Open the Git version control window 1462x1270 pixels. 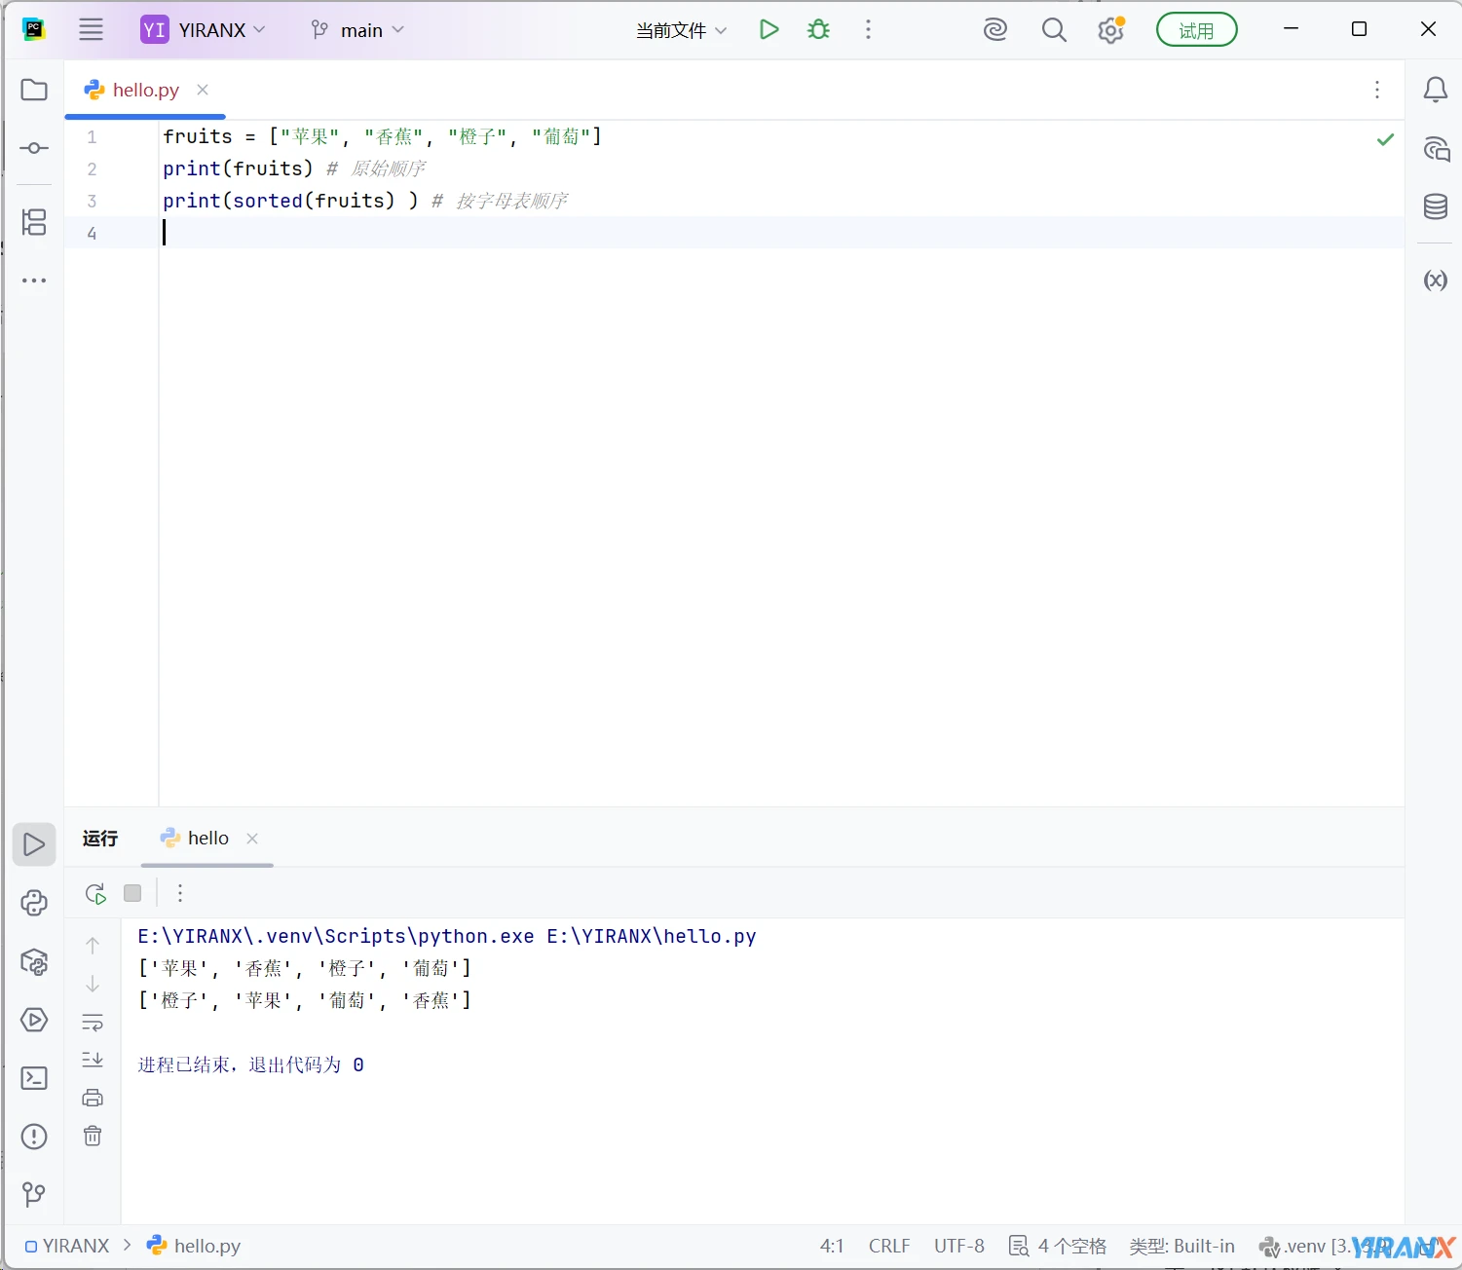coord(34,1194)
